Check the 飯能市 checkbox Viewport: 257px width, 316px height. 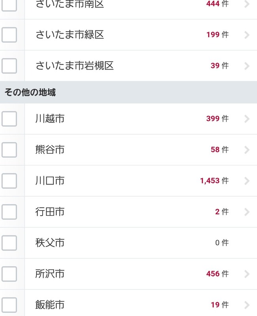tap(9, 305)
